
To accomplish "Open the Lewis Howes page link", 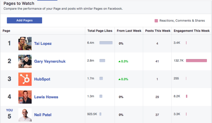I will [x=46, y=97].
